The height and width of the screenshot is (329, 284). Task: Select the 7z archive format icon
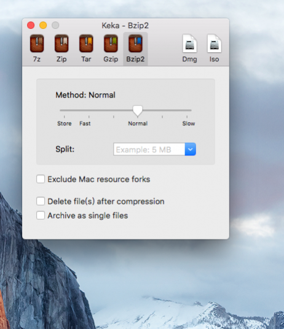pos(37,44)
